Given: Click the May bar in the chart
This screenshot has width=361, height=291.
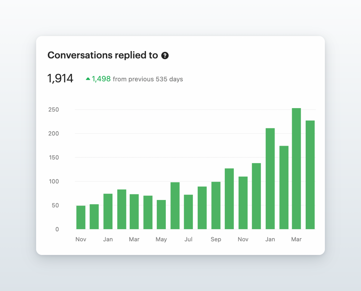Looking at the screenshot, I should coord(161,214).
